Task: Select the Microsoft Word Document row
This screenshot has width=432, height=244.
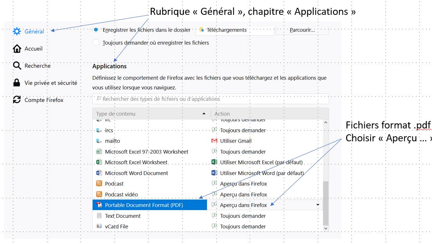Action: [208, 173]
